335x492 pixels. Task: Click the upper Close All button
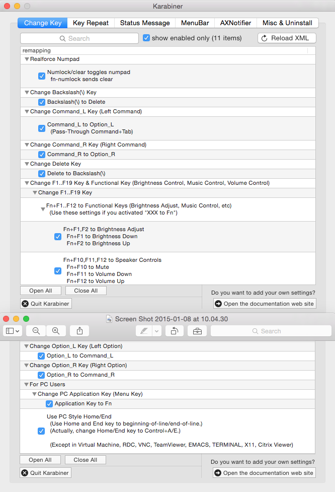(x=86, y=291)
